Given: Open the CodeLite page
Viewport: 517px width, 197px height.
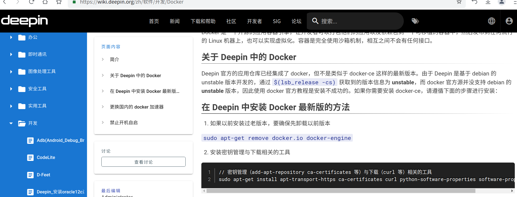Looking at the screenshot, I should click(x=46, y=158).
